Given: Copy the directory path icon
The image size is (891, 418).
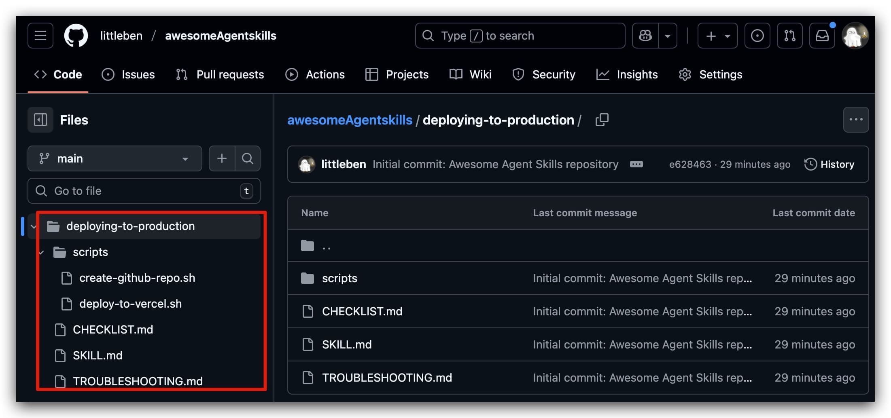Looking at the screenshot, I should pyautogui.click(x=602, y=120).
